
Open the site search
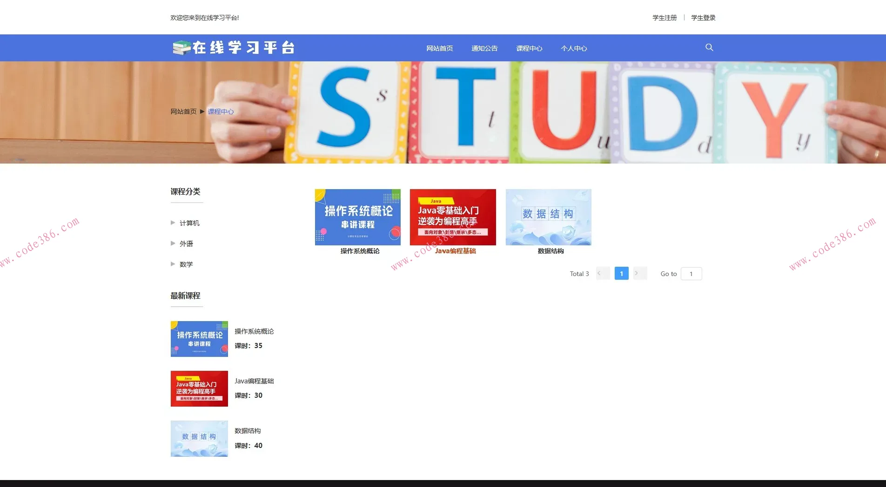pyautogui.click(x=709, y=47)
